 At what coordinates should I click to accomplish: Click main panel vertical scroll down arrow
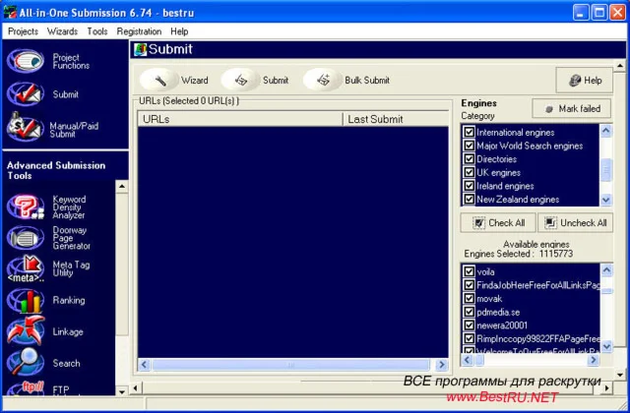[x=619, y=375]
